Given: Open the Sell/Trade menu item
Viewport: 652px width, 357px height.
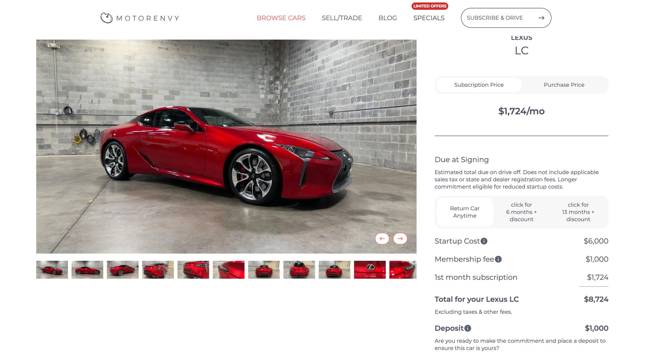Looking at the screenshot, I should click(342, 18).
